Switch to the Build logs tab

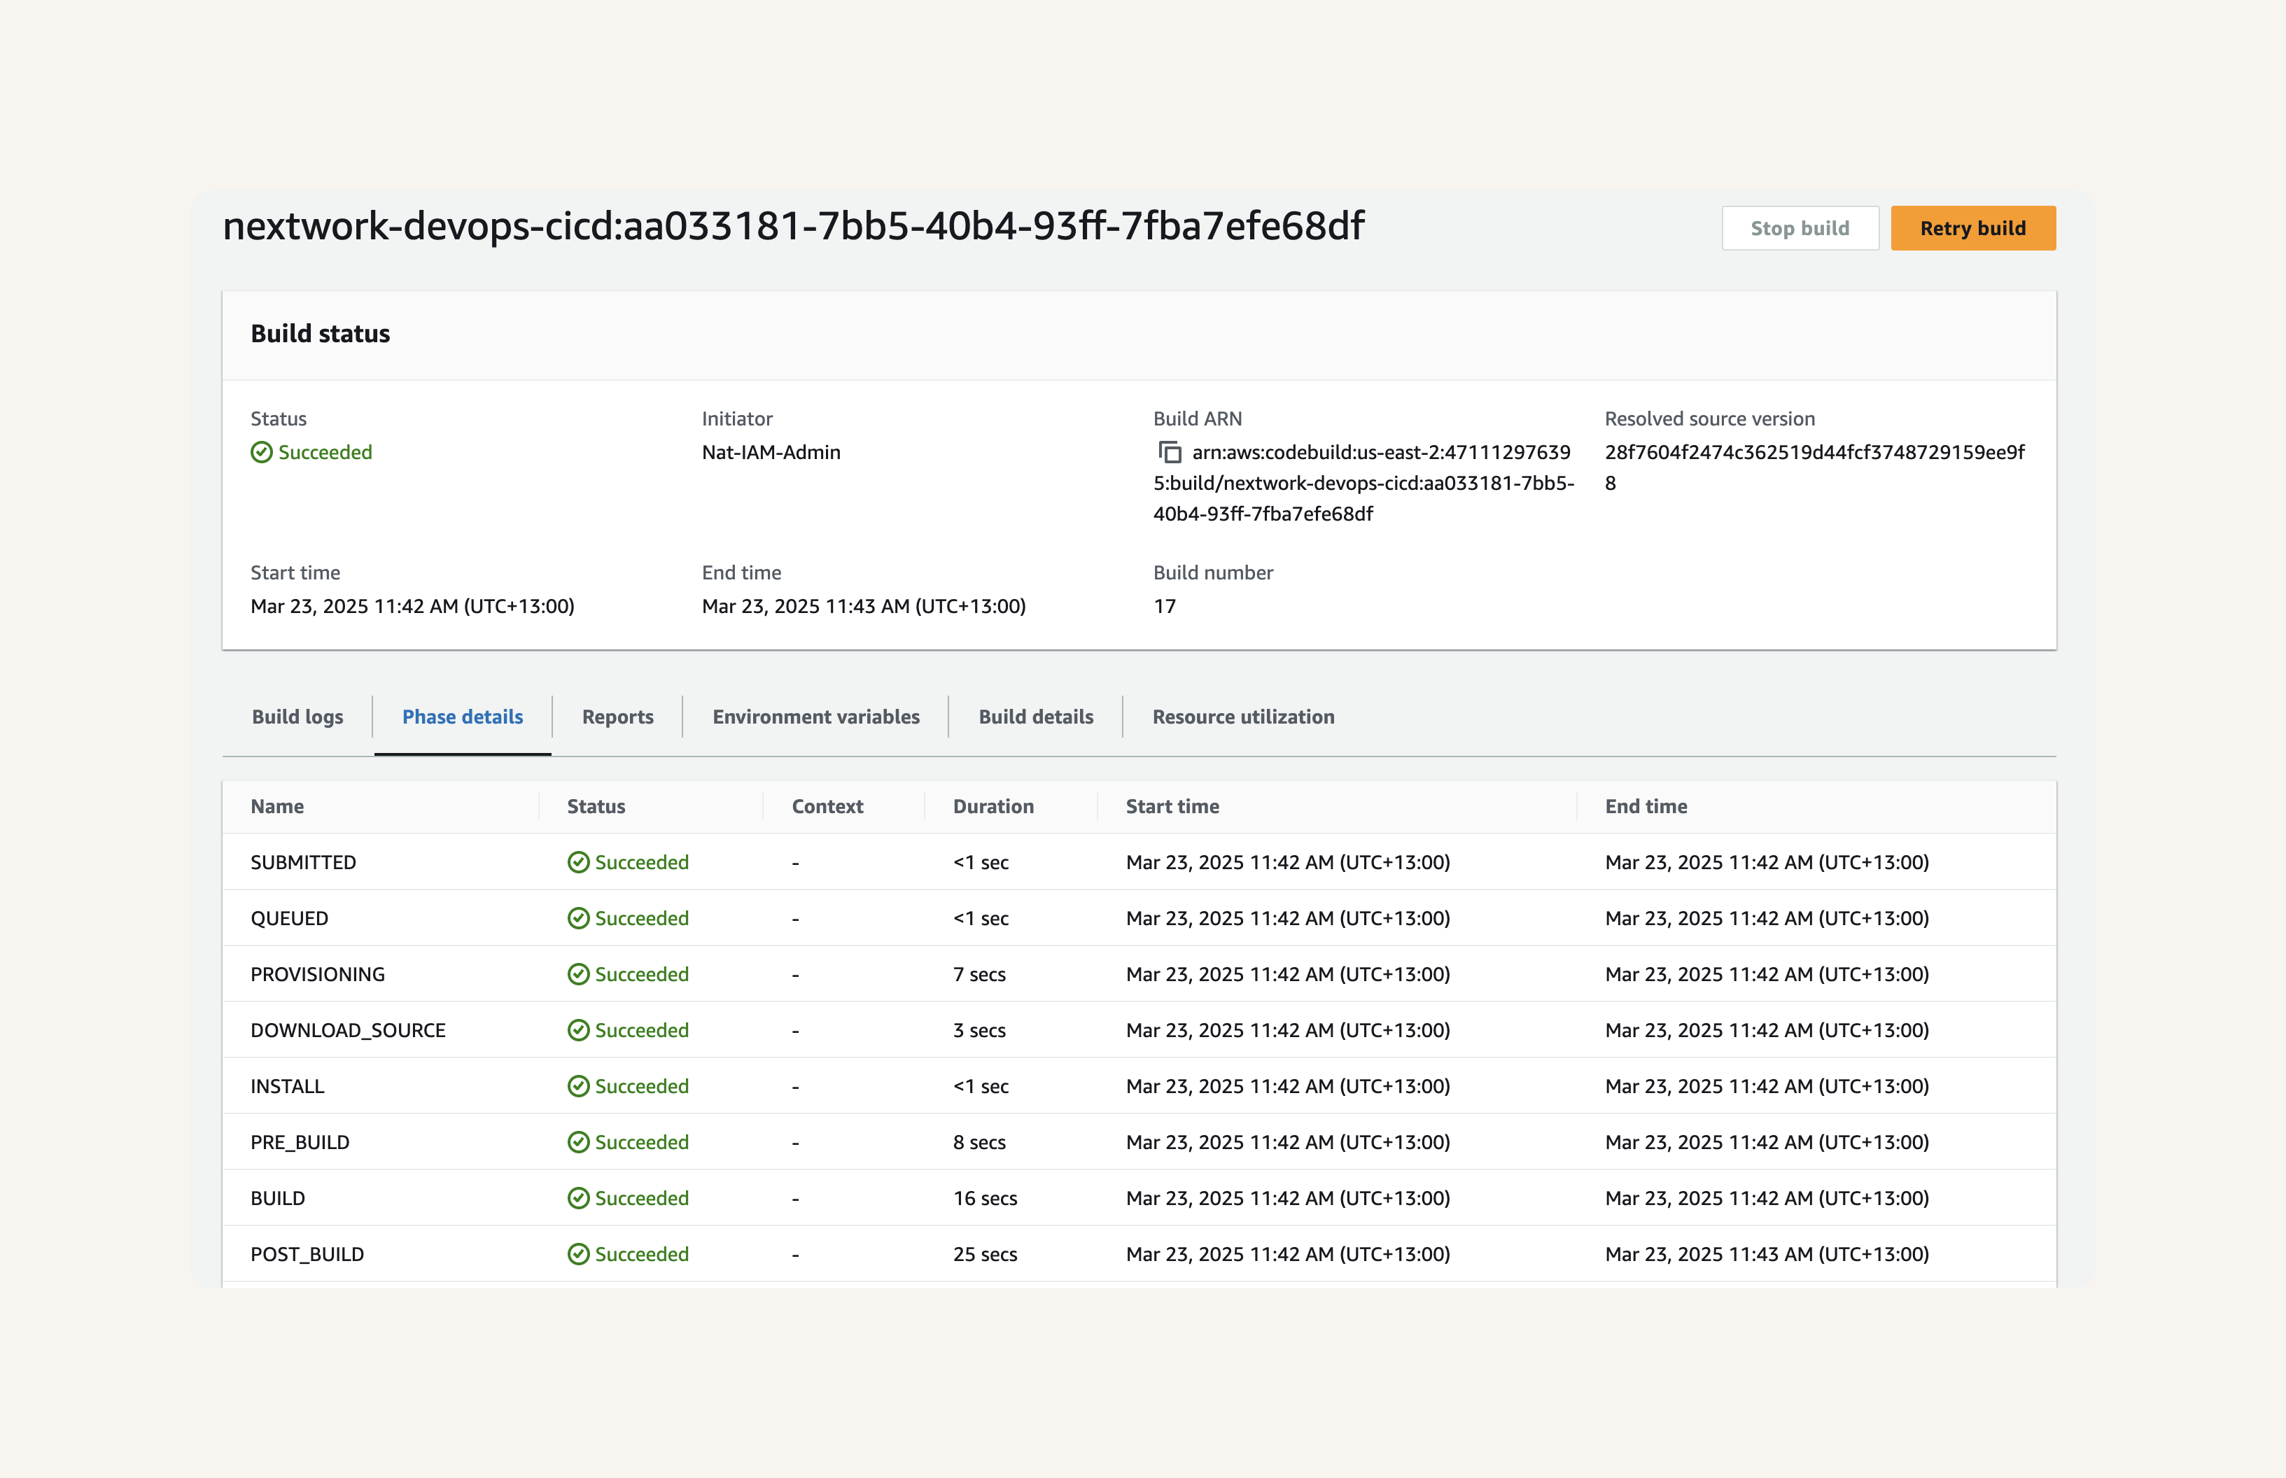click(x=297, y=717)
